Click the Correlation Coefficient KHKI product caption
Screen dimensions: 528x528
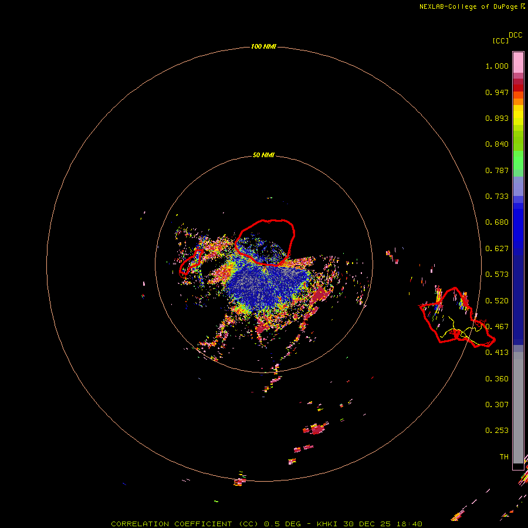coord(266,524)
